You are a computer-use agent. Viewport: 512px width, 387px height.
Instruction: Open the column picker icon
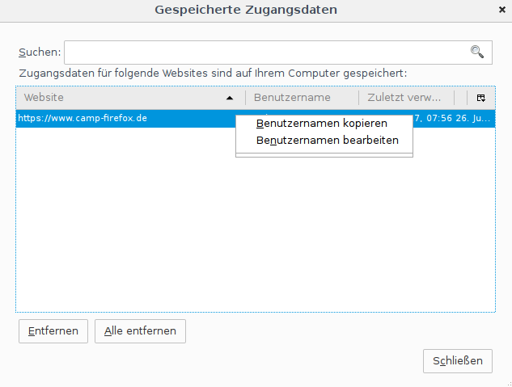pos(481,98)
